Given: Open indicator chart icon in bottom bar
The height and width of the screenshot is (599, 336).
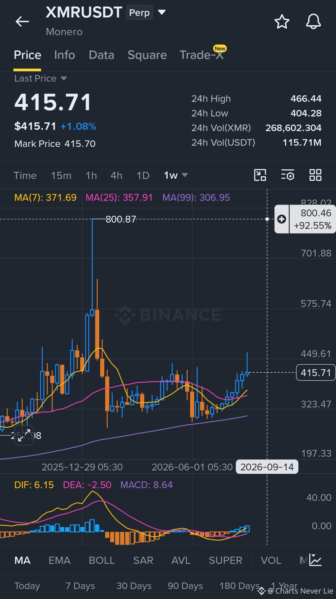Looking at the screenshot, I should pos(315,560).
